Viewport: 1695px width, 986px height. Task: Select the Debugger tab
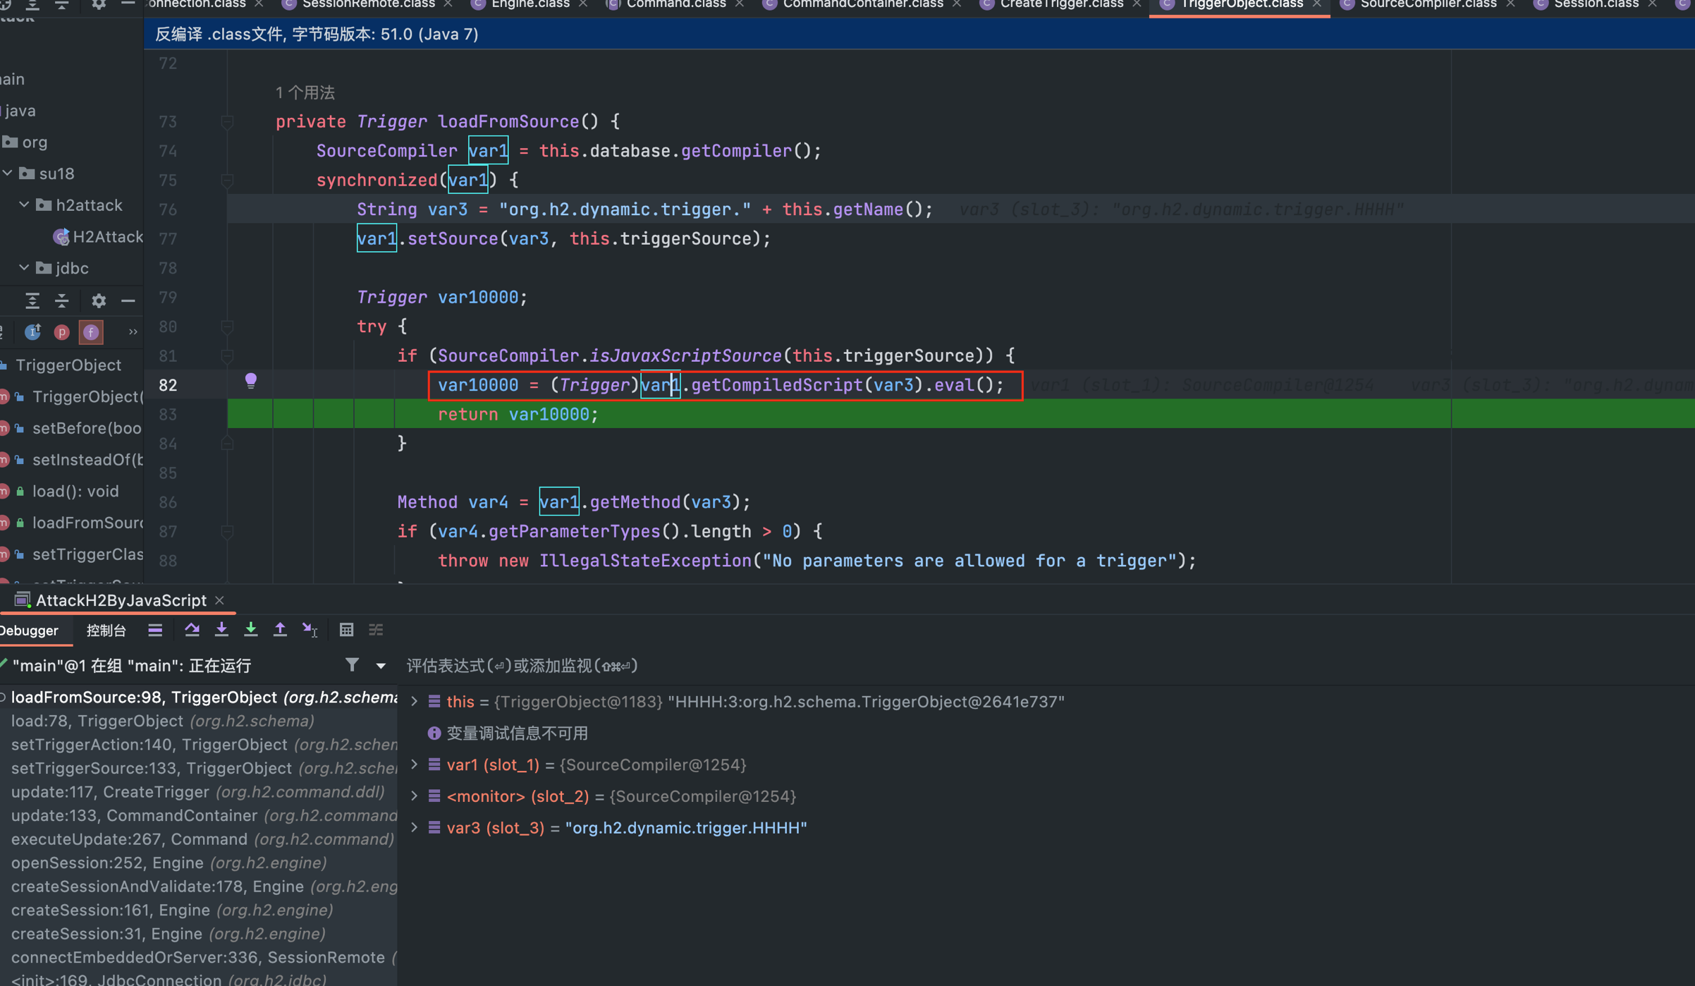(29, 631)
